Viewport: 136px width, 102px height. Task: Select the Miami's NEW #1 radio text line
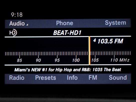point(68,70)
